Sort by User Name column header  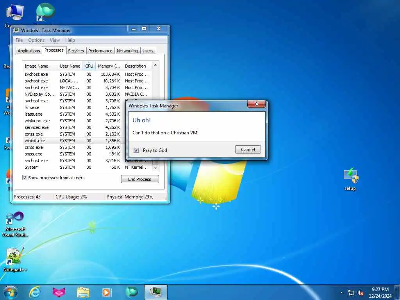click(70, 66)
